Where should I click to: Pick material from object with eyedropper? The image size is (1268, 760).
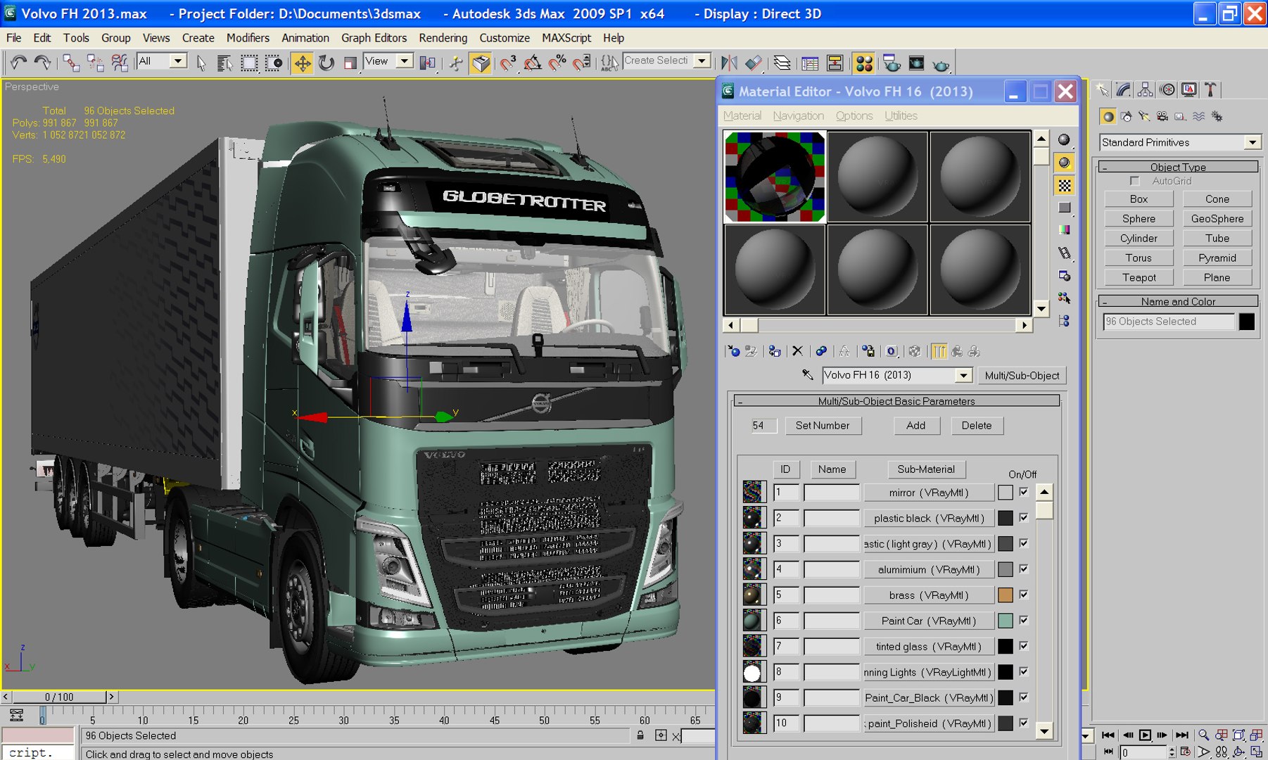(x=808, y=375)
